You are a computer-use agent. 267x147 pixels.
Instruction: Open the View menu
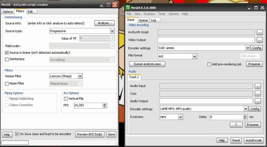138,14
